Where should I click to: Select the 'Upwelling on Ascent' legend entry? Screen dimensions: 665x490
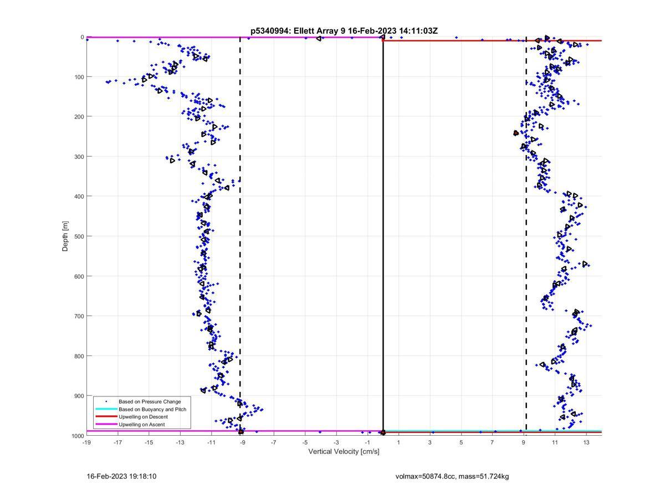pyautogui.click(x=141, y=425)
